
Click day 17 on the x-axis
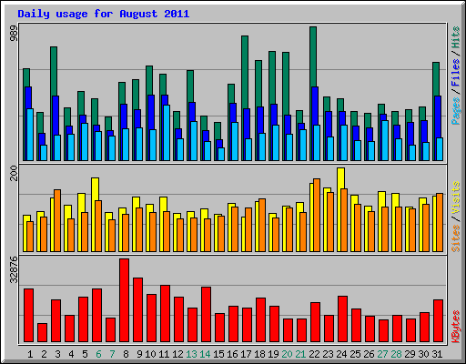[x=246, y=354]
